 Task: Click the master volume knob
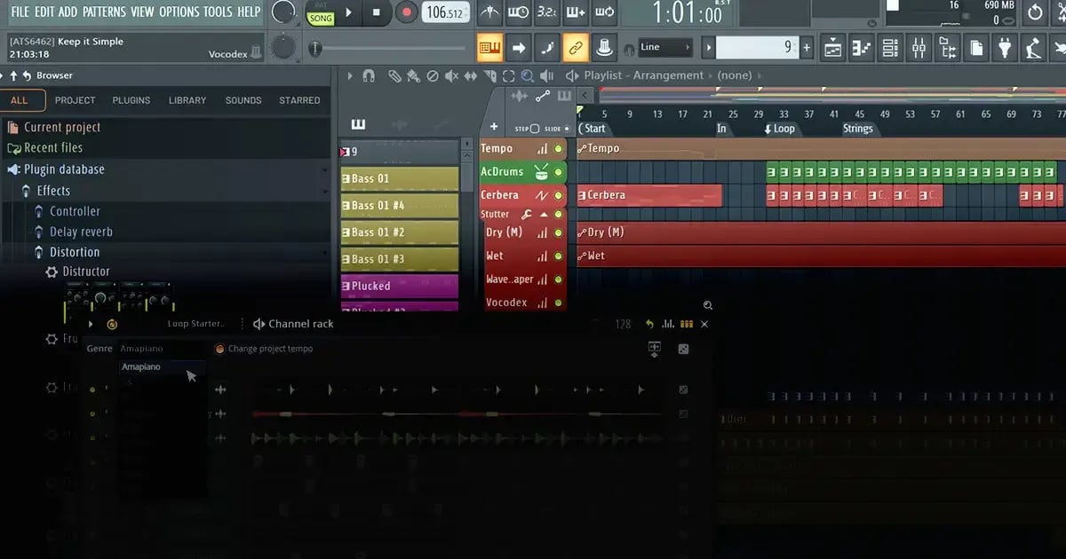pos(284,12)
